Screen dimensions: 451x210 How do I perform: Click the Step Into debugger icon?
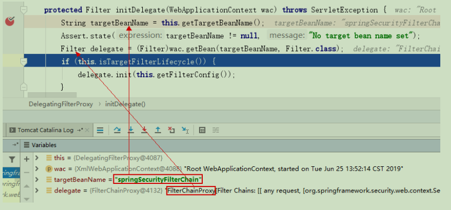click(131, 131)
